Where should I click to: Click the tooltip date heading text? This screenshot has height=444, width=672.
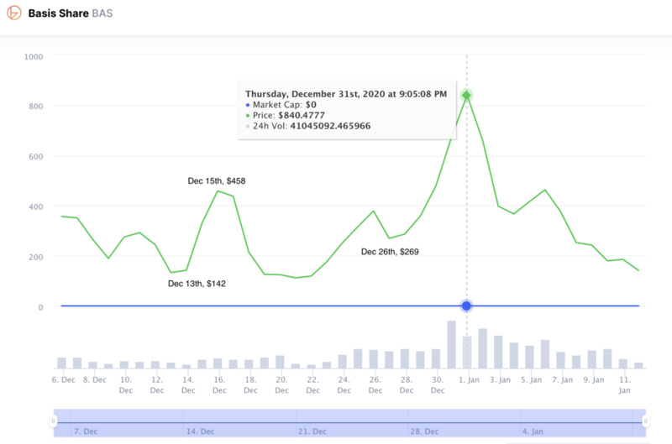click(346, 94)
